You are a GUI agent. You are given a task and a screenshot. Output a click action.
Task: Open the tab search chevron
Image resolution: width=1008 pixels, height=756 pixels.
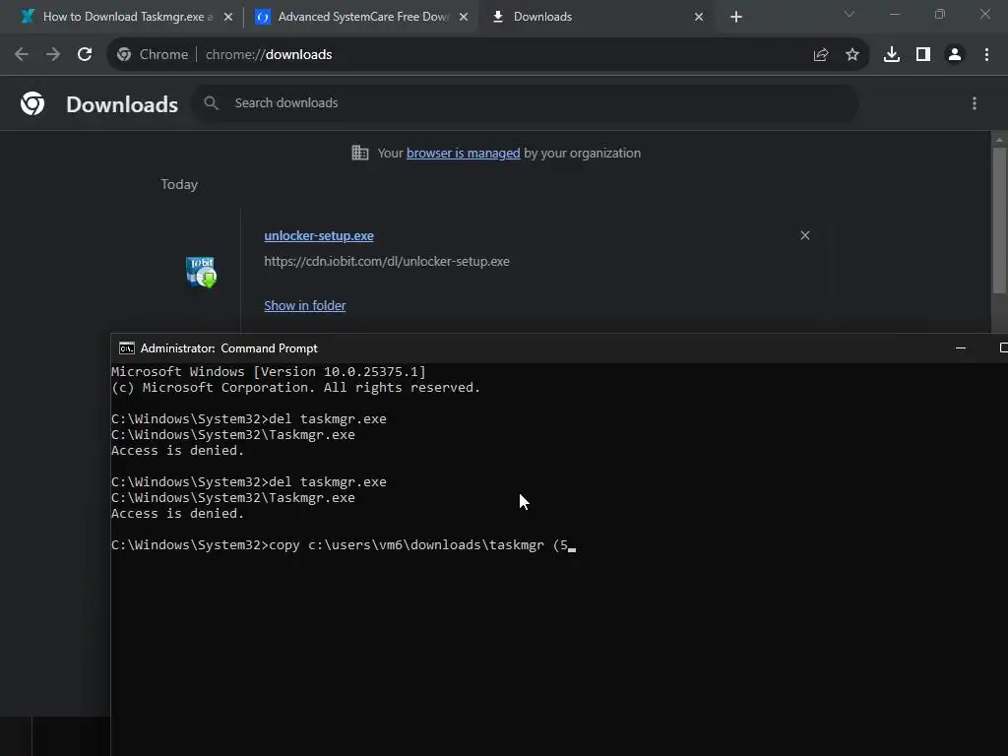(850, 14)
